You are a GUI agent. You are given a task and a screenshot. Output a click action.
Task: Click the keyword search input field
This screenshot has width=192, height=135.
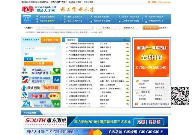click(64, 28)
